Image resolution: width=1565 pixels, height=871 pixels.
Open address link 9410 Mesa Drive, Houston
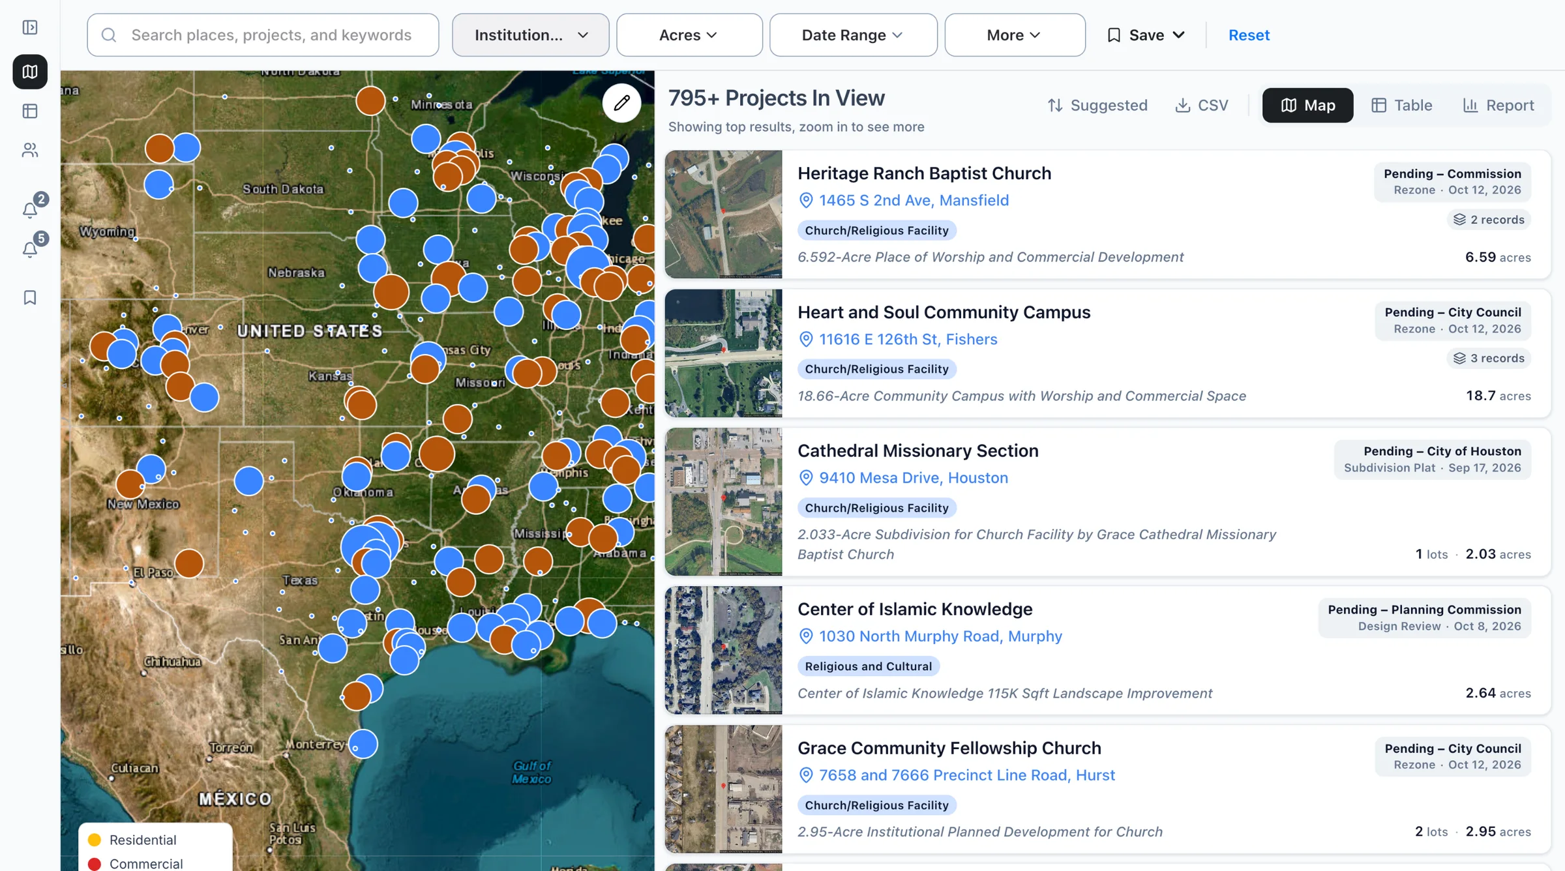(914, 478)
